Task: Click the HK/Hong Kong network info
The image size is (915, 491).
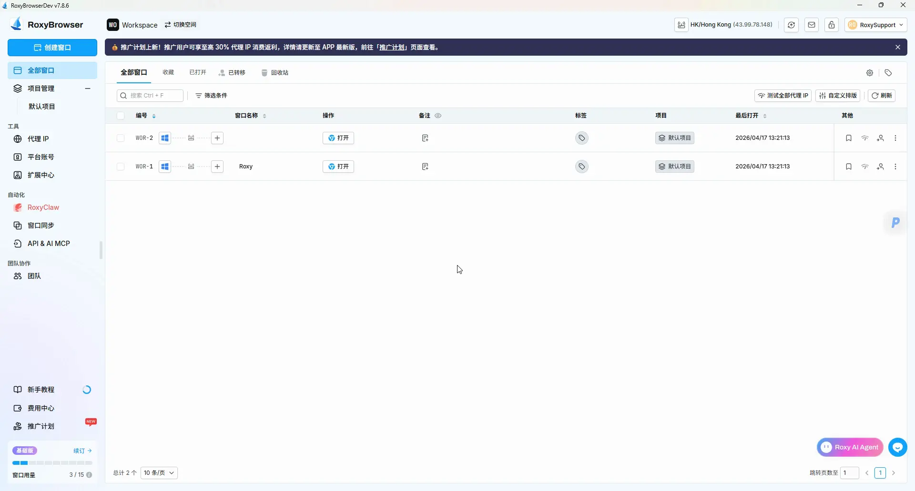Action: tap(724, 25)
